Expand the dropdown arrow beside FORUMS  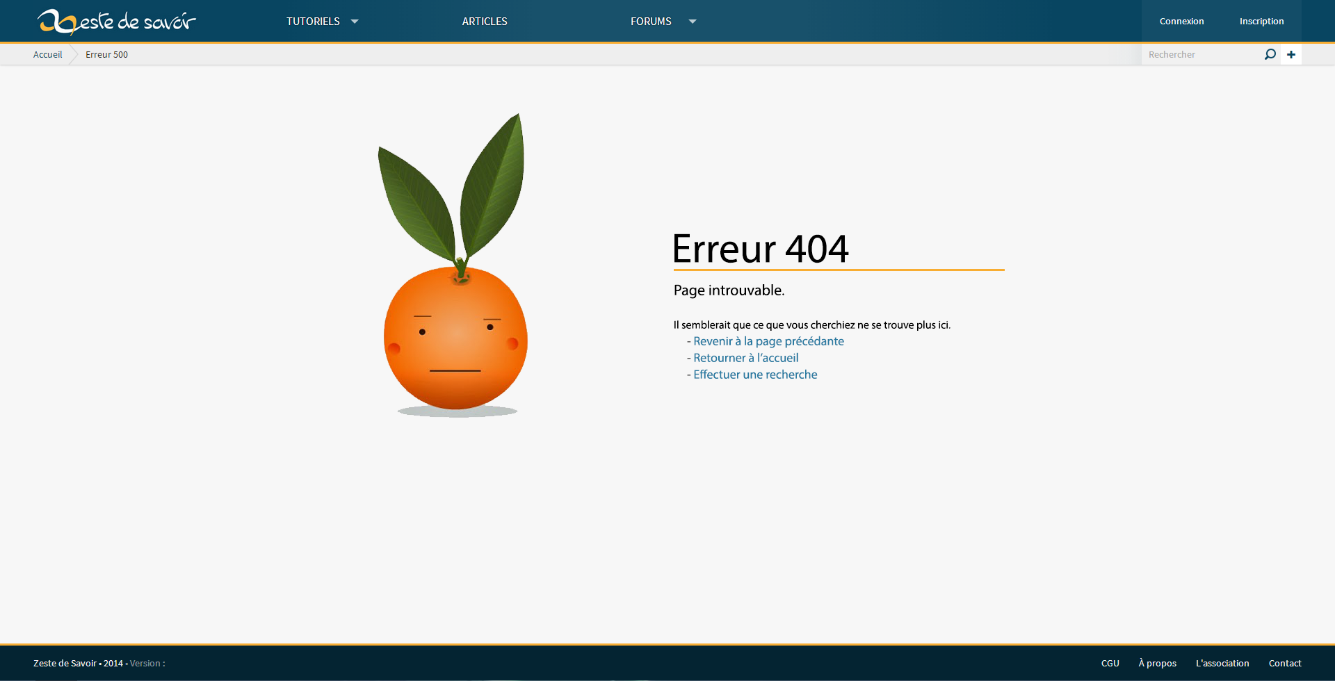(x=693, y=22)
